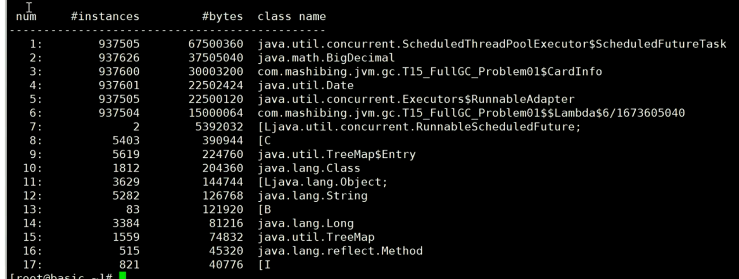
Task: Click the java.math.BigDecimal class entry
Action: [x=326, y=58]
